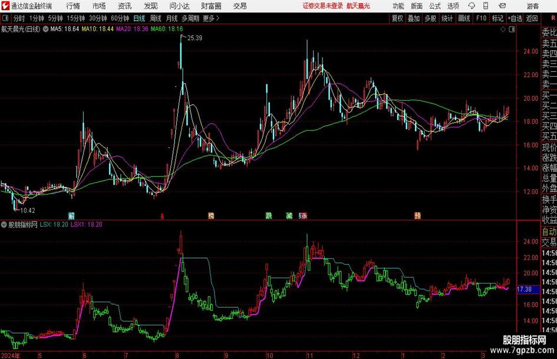Select the 日线 daily period tab

coord(139,18)
